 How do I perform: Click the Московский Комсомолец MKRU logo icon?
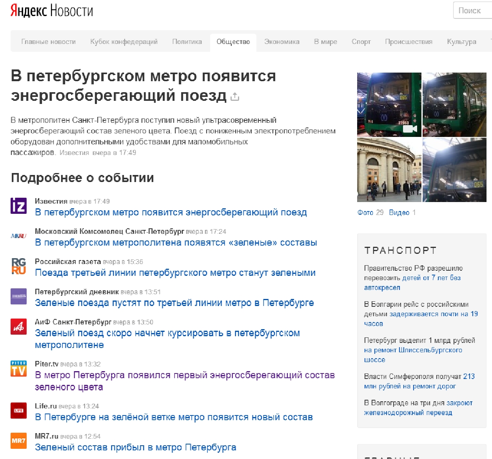click(18, 236)
